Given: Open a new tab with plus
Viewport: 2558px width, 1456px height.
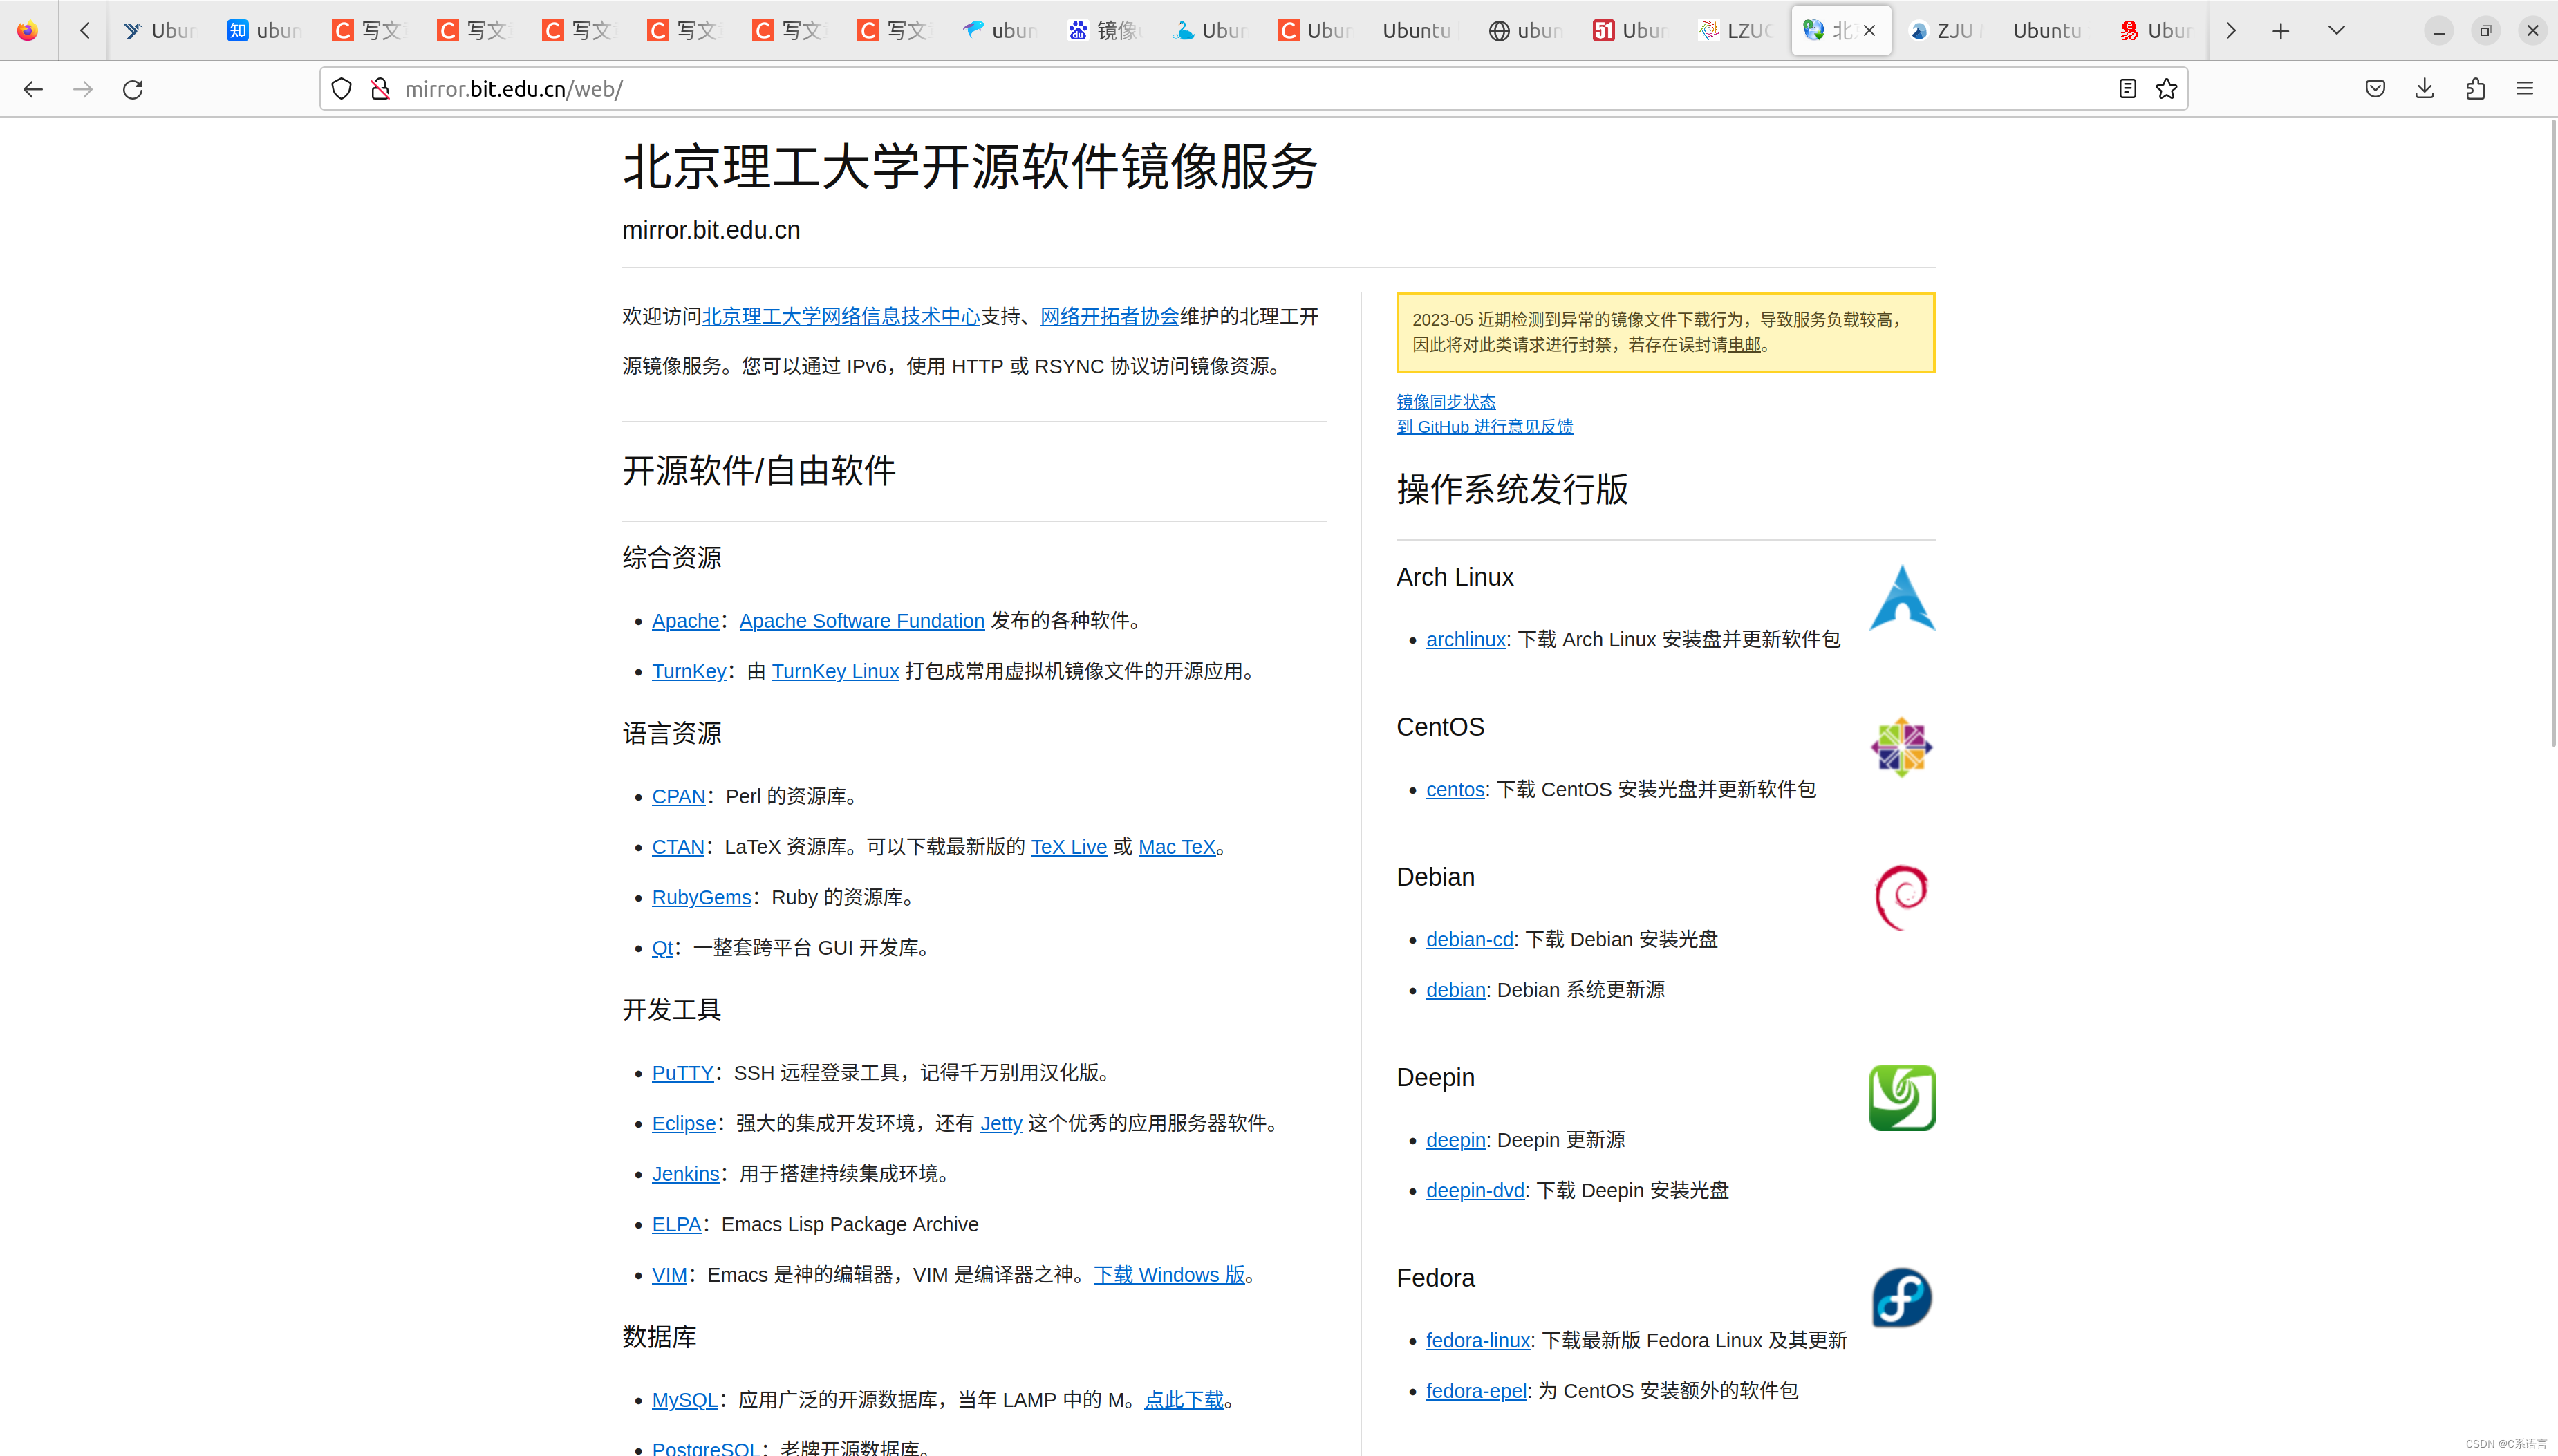Looking at the screenshot, I should pyautogui.click(x=2280, y=31).
